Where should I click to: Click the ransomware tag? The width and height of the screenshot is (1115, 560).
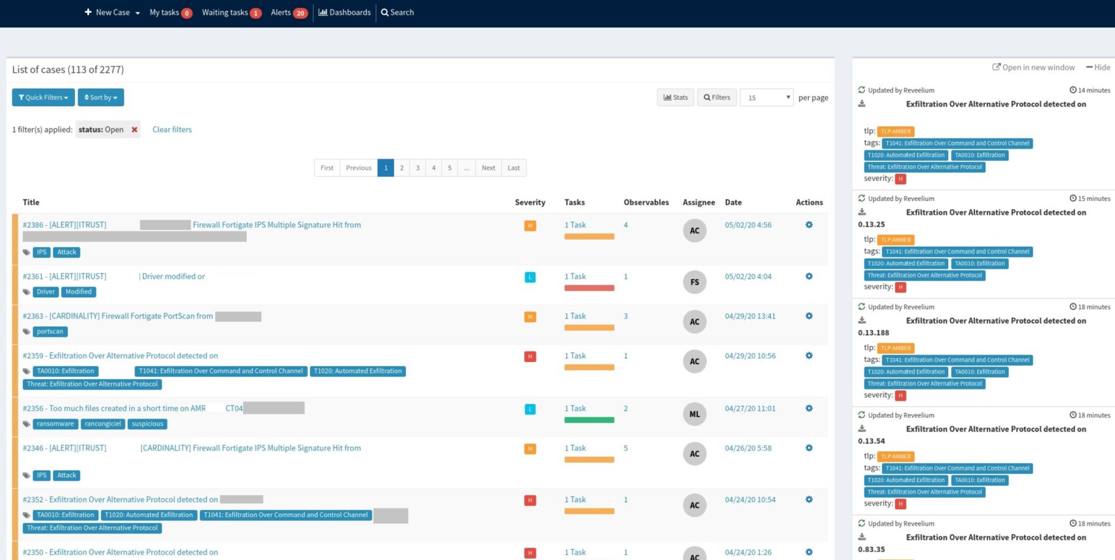(55, 424)
